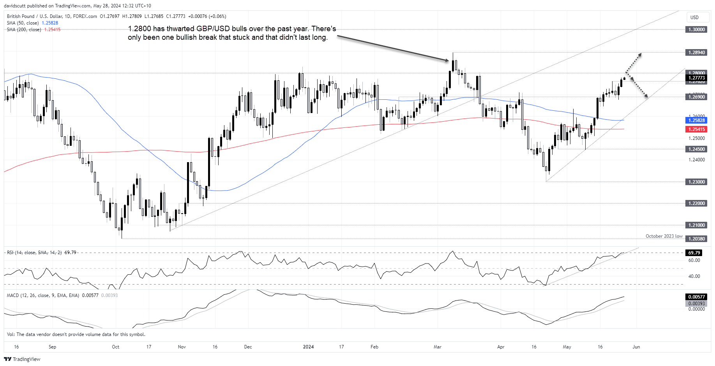The image size is (715, 366).
Task: Click the RSI 60.00 scale label
Action: click(694, 260)
